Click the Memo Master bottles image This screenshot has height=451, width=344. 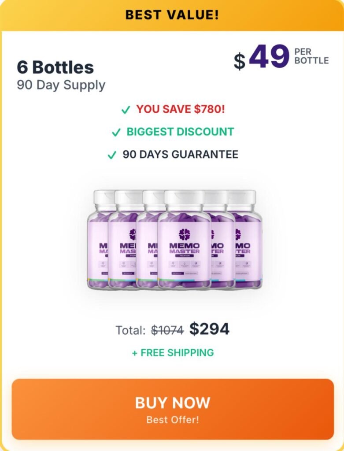[174, 240]
